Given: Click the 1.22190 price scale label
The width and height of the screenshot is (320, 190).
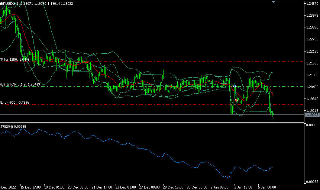Looking at the screenshot, I should (x=312, y=51).
